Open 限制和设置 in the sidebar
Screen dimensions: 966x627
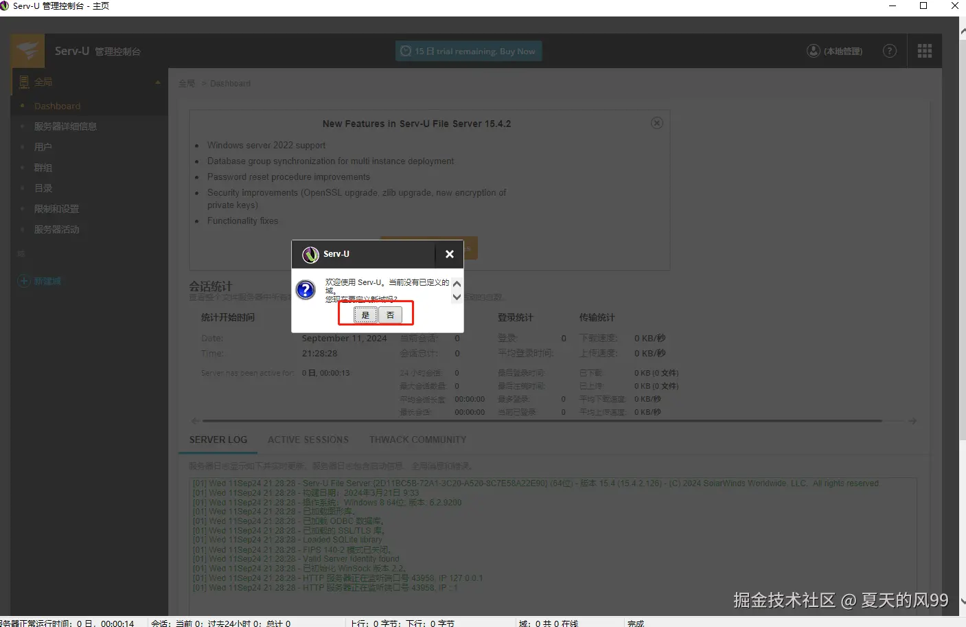(56, 209)
